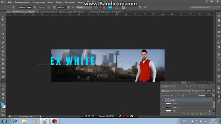This screenshot has width=221, height=124.
Task: Open the font size dropdown
Action: [x=68, y=7]
